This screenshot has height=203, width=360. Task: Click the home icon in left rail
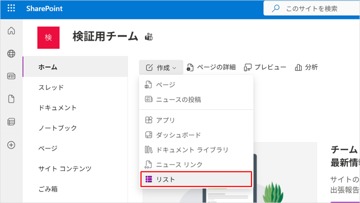[x=11, y=30]
